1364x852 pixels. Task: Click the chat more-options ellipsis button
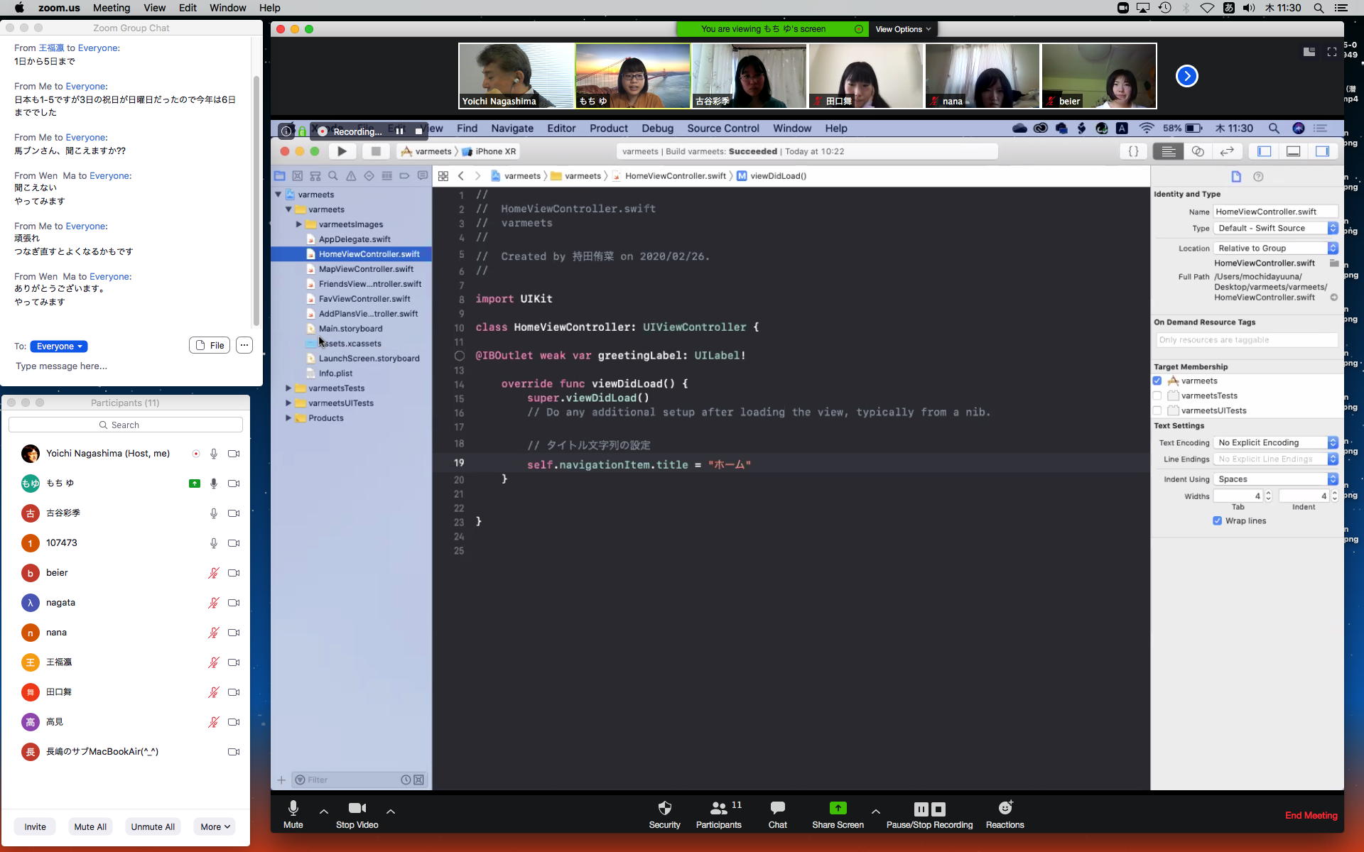(244, 345)
